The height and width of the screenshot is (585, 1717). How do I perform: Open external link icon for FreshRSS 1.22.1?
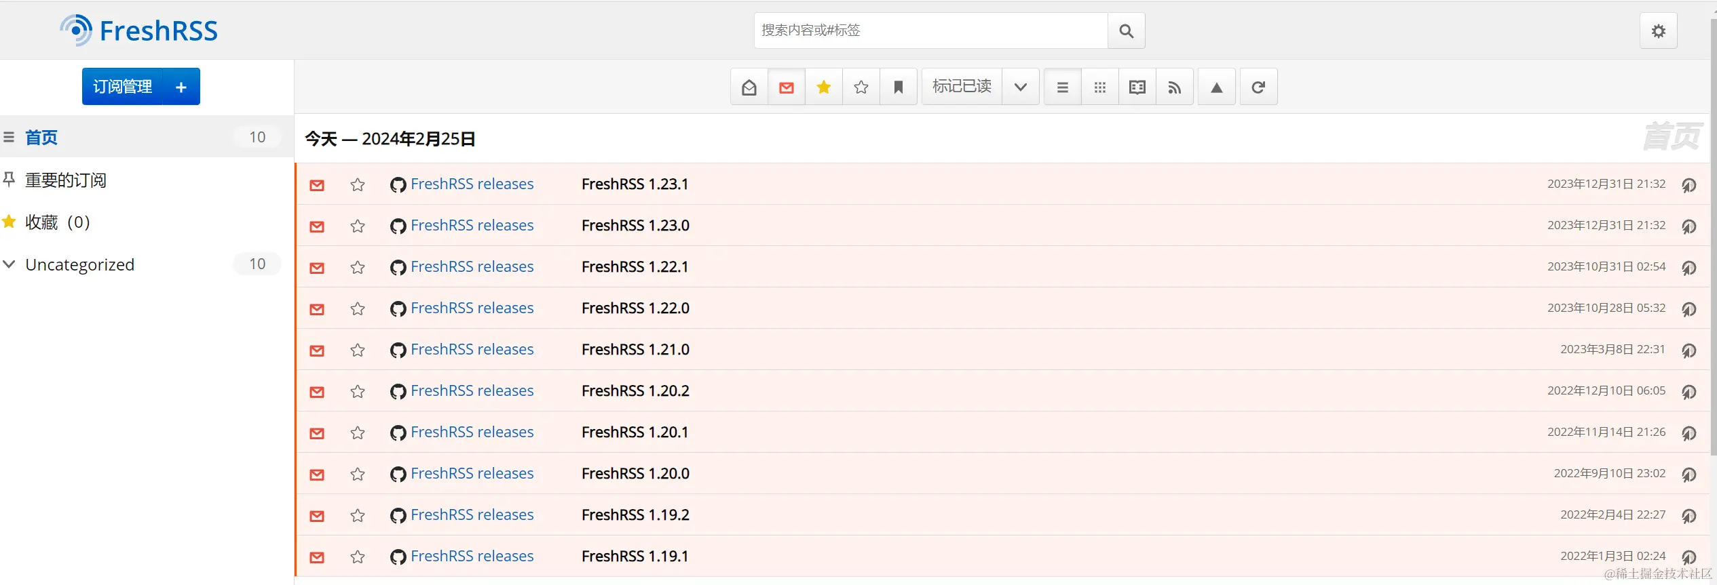(x=1689, y=268)
